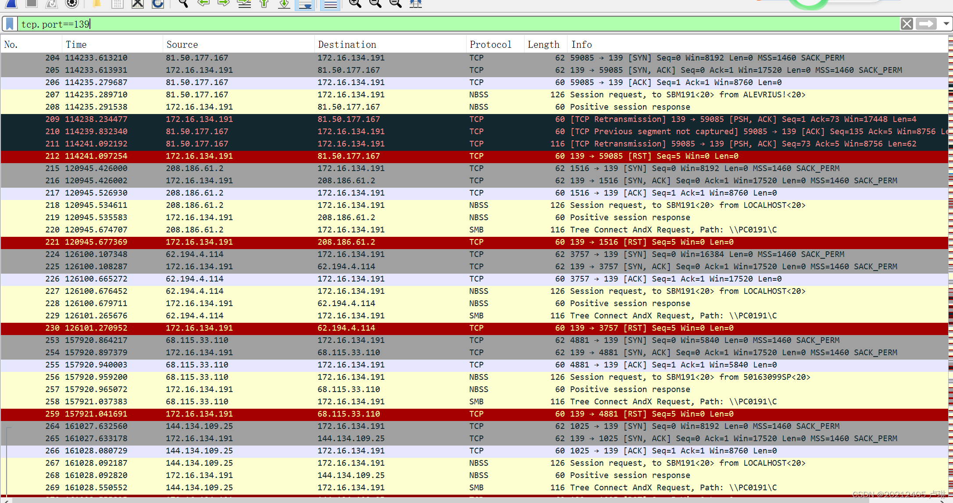Image resolution: width=953 pixels, height=503 pixels.
Task: Sort by the Destination column header
Action: point(390,44)
